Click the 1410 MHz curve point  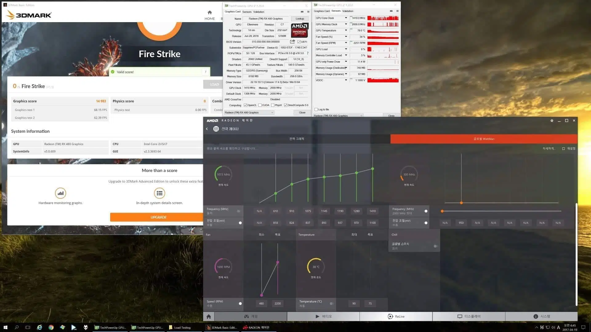pos(372,169)
